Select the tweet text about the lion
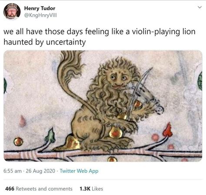The image size is (206, 195). [x=100, y=37]
